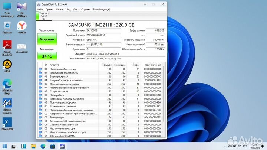This screenshot has width=267, height=150.
Task: Click the green Хорошо health status button
Action: click(x=47, y=39)
